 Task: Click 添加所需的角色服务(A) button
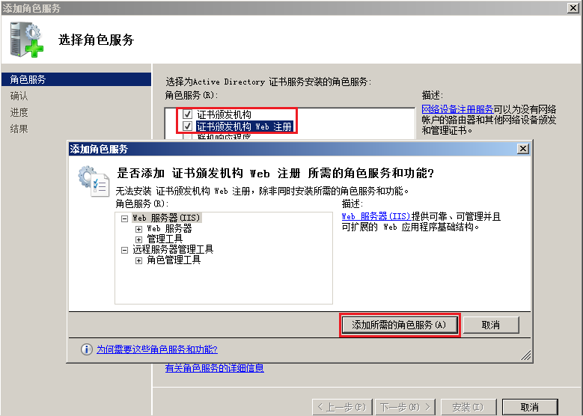[x=400, y=325]
